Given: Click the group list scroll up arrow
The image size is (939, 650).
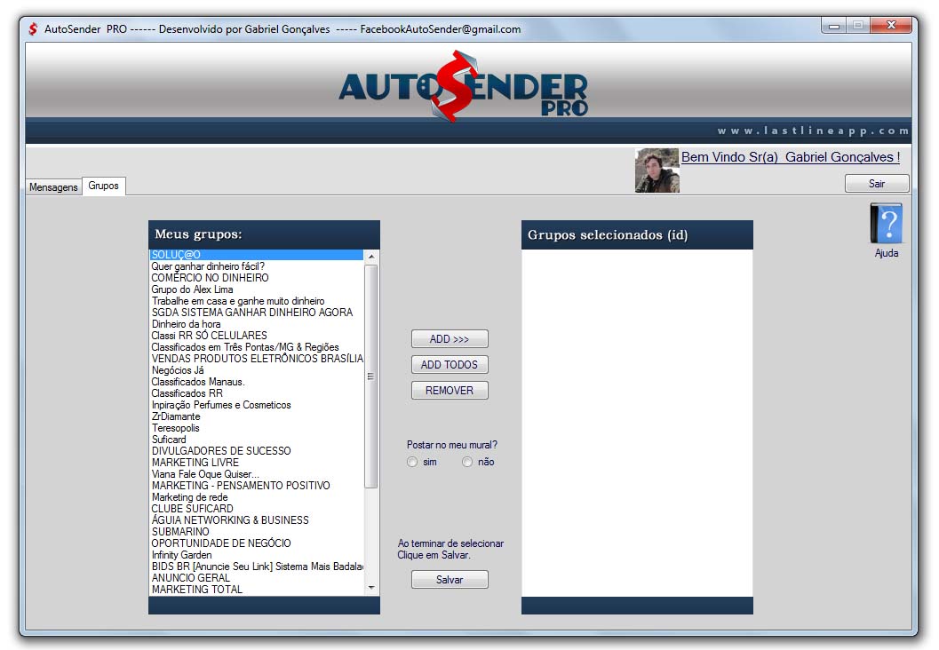Looking at the screenshot, I should tap(371, 256).
